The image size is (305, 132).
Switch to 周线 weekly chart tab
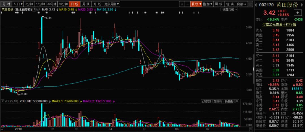[86, 4]
